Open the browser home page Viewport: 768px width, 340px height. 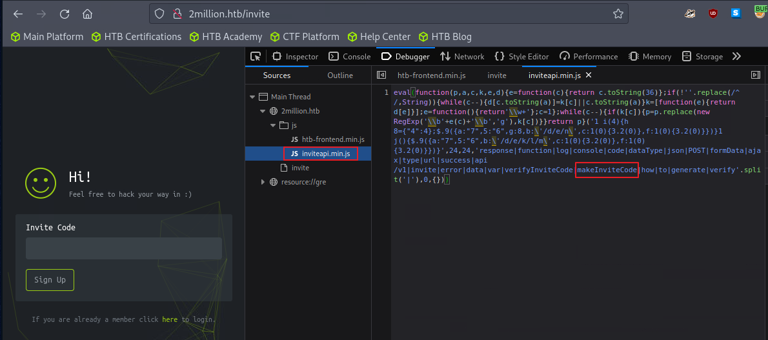pos(88,14)
